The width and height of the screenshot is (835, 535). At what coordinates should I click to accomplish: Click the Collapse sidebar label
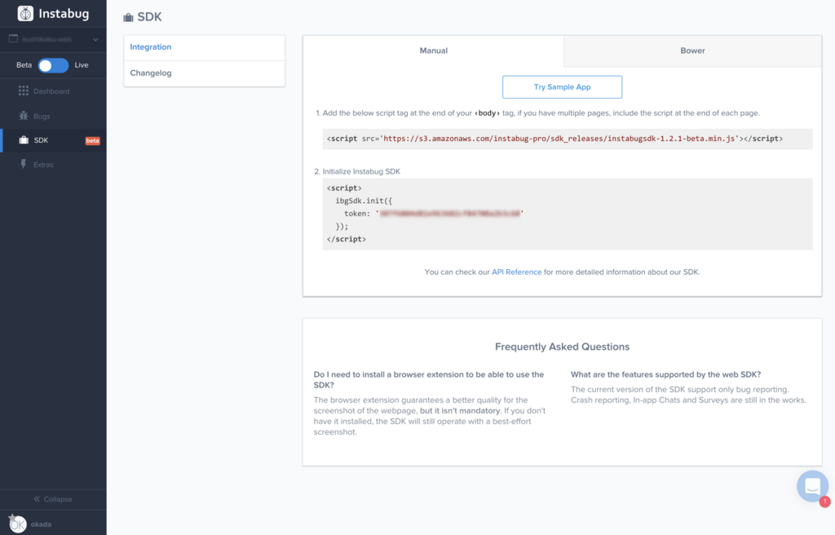point(58,499)
